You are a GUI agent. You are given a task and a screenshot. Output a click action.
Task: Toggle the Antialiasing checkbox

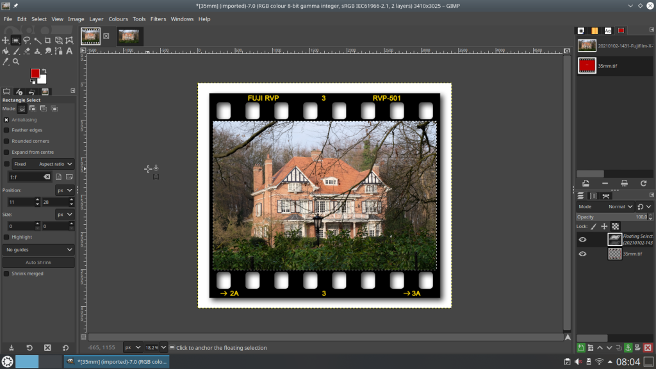pyautogui.click(x=6, y=120)
